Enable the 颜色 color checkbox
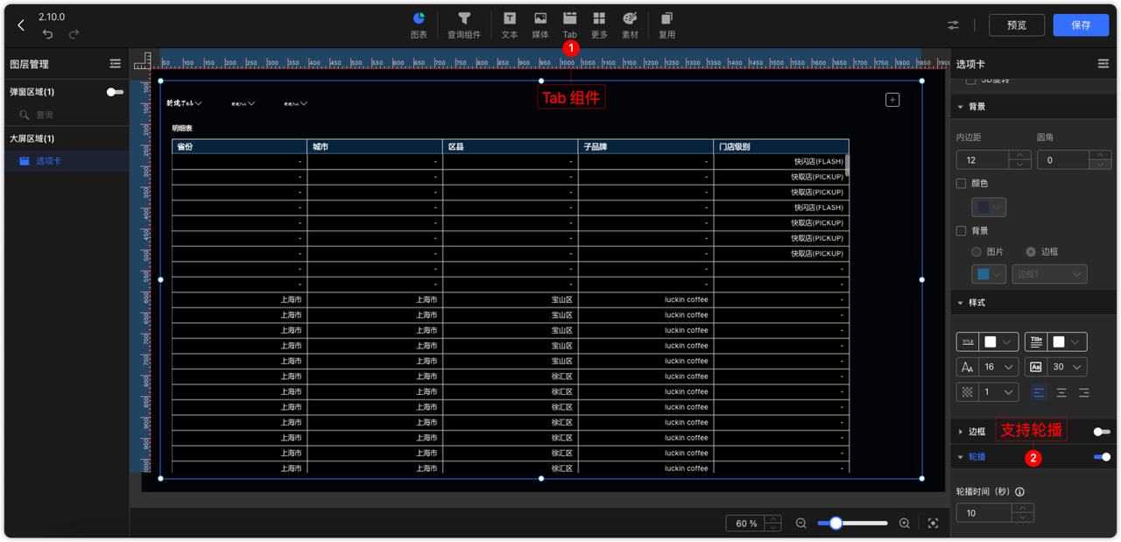1121x542 pixels. (961, 182)
